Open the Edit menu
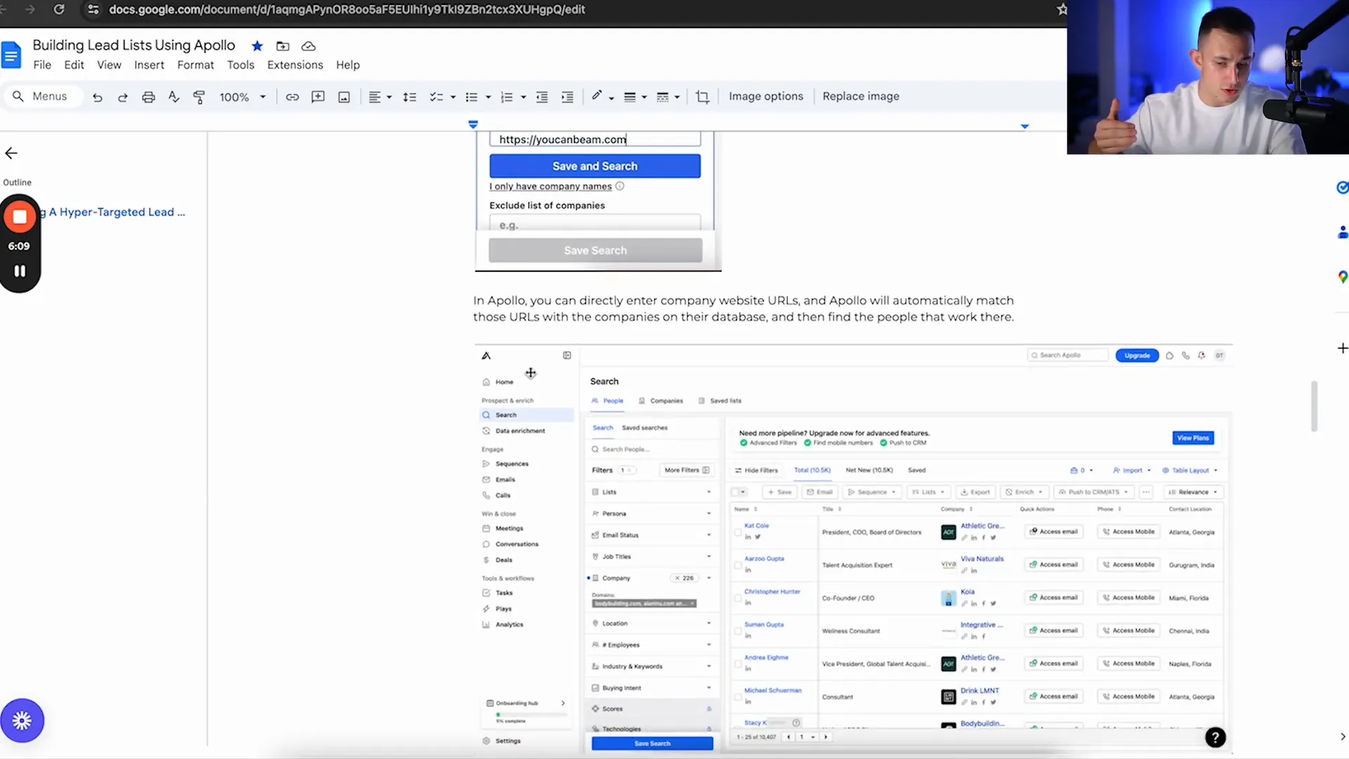The image size is (1349, 759). 74,65
